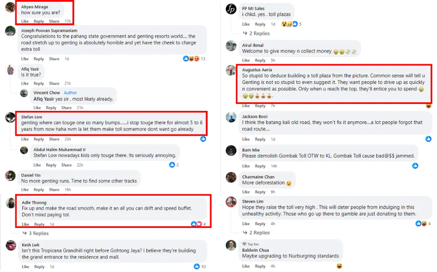Click like icon on Kesh Lwk's comment
The height and width of the screenshot is (272, 437).
coord(197,266)
